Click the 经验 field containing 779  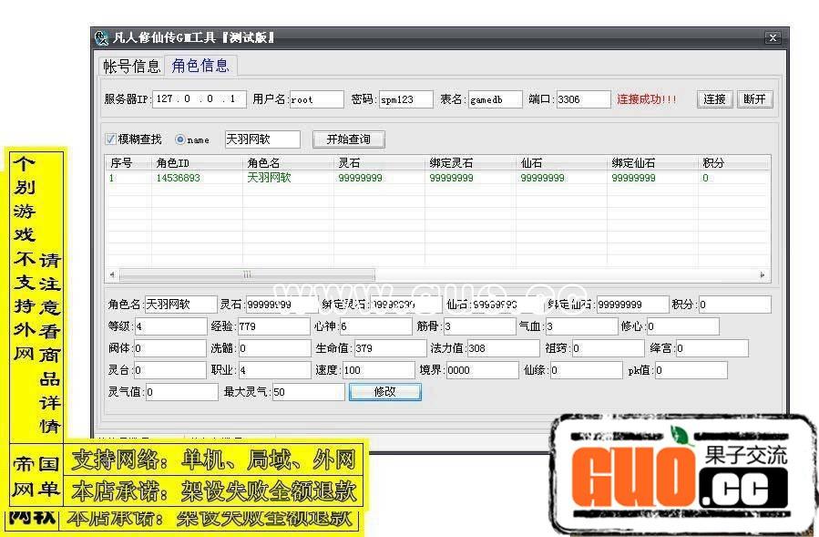point(274,326)
